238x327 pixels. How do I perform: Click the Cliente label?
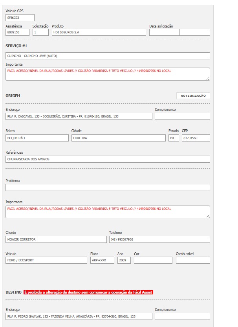coord(11,233)
